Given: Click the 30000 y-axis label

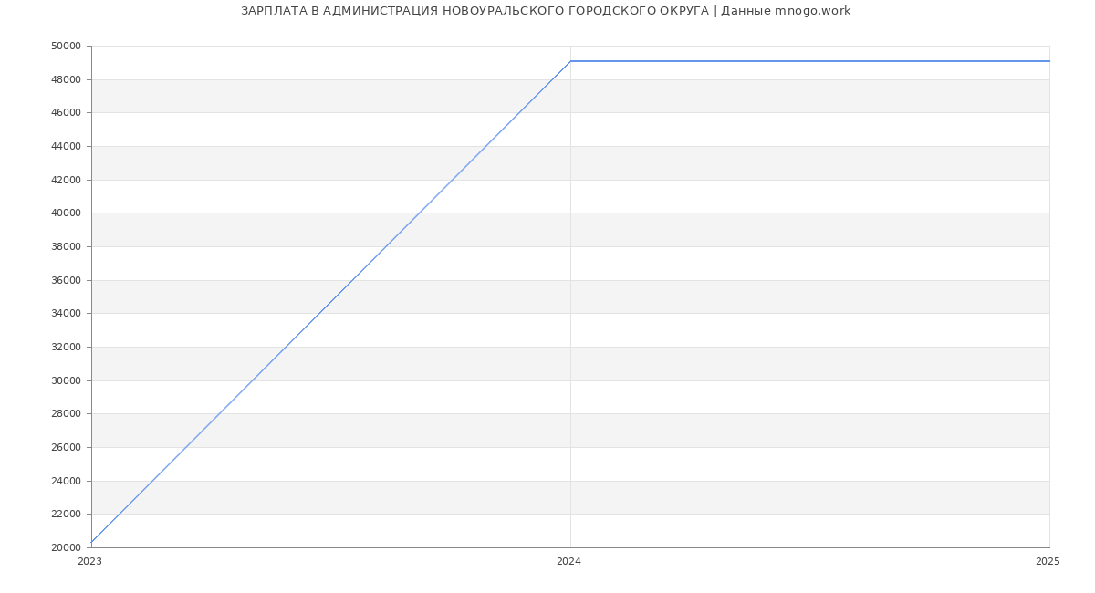Looking at the screenshot, I should [x=66, y=380].
